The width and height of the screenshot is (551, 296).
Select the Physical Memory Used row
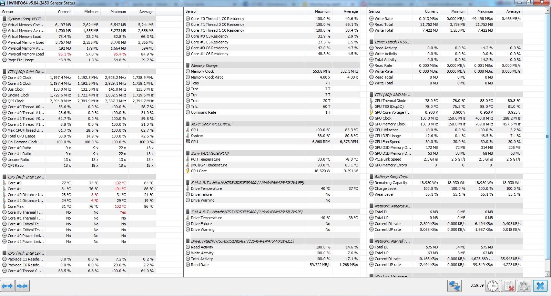78,42
